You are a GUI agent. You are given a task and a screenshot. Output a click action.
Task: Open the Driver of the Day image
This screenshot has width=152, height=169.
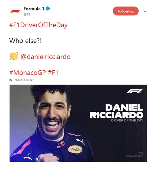(x=79, y=123)
